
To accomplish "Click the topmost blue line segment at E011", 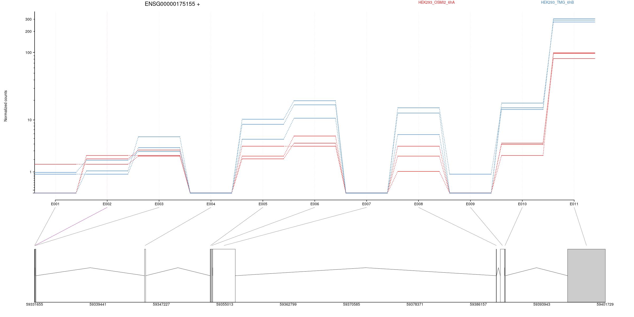I will pos(574,19).
